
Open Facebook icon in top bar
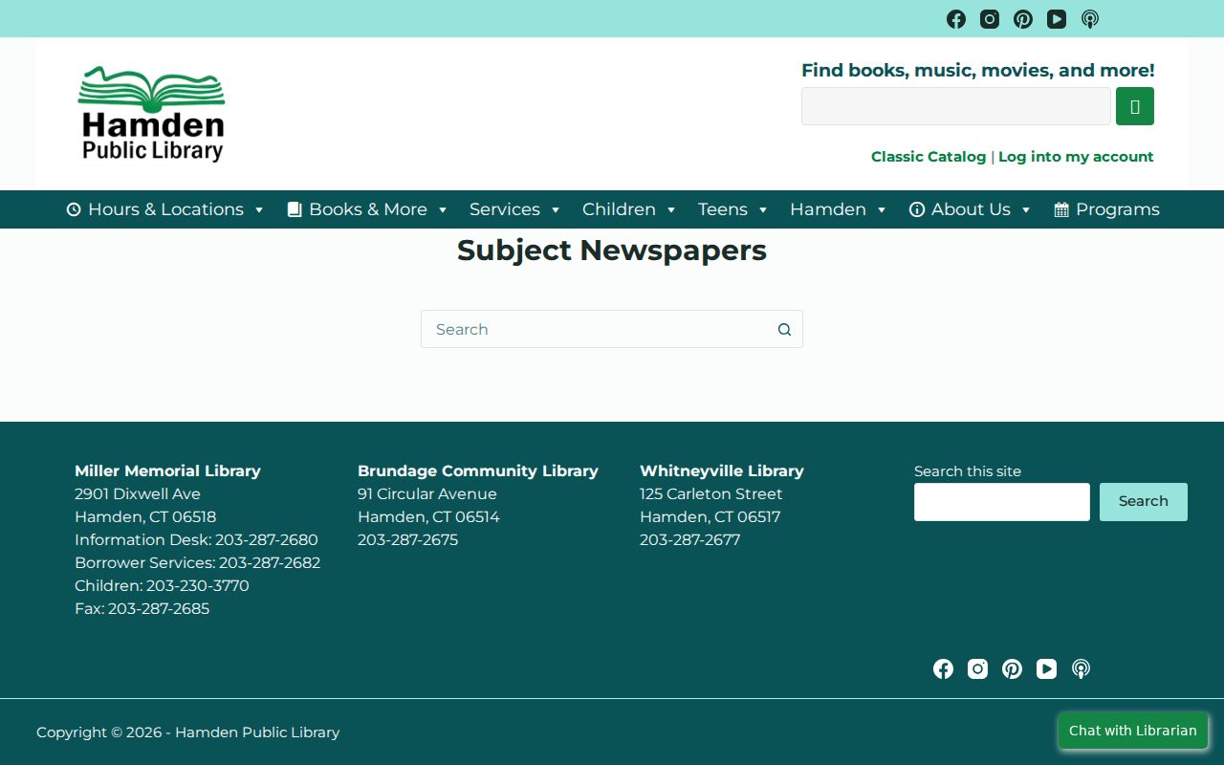[x=956, y=19]
